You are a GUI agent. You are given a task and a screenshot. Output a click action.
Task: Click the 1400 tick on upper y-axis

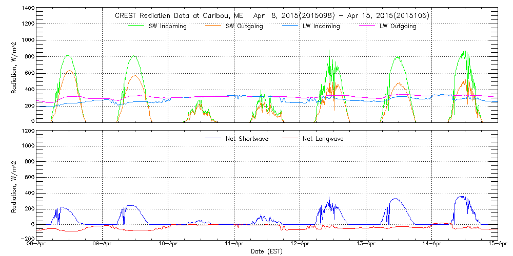[x=28, y=9]
